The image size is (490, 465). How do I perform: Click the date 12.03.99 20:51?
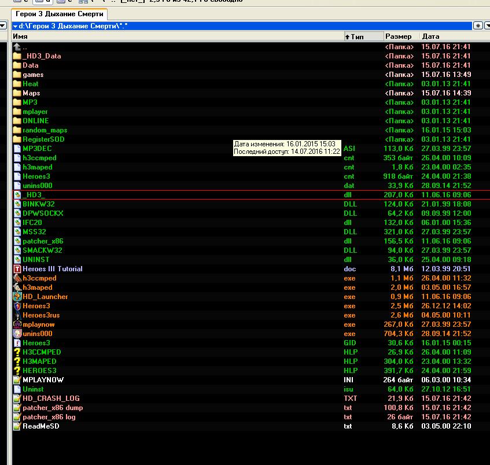[446, 269]
